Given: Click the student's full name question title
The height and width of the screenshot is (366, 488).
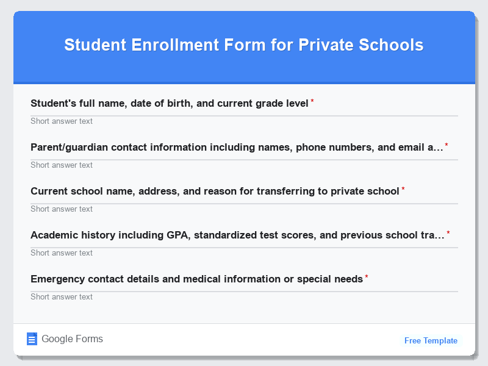Looking at the screenshot, I should pyautogui.click(x=170, y=103).
